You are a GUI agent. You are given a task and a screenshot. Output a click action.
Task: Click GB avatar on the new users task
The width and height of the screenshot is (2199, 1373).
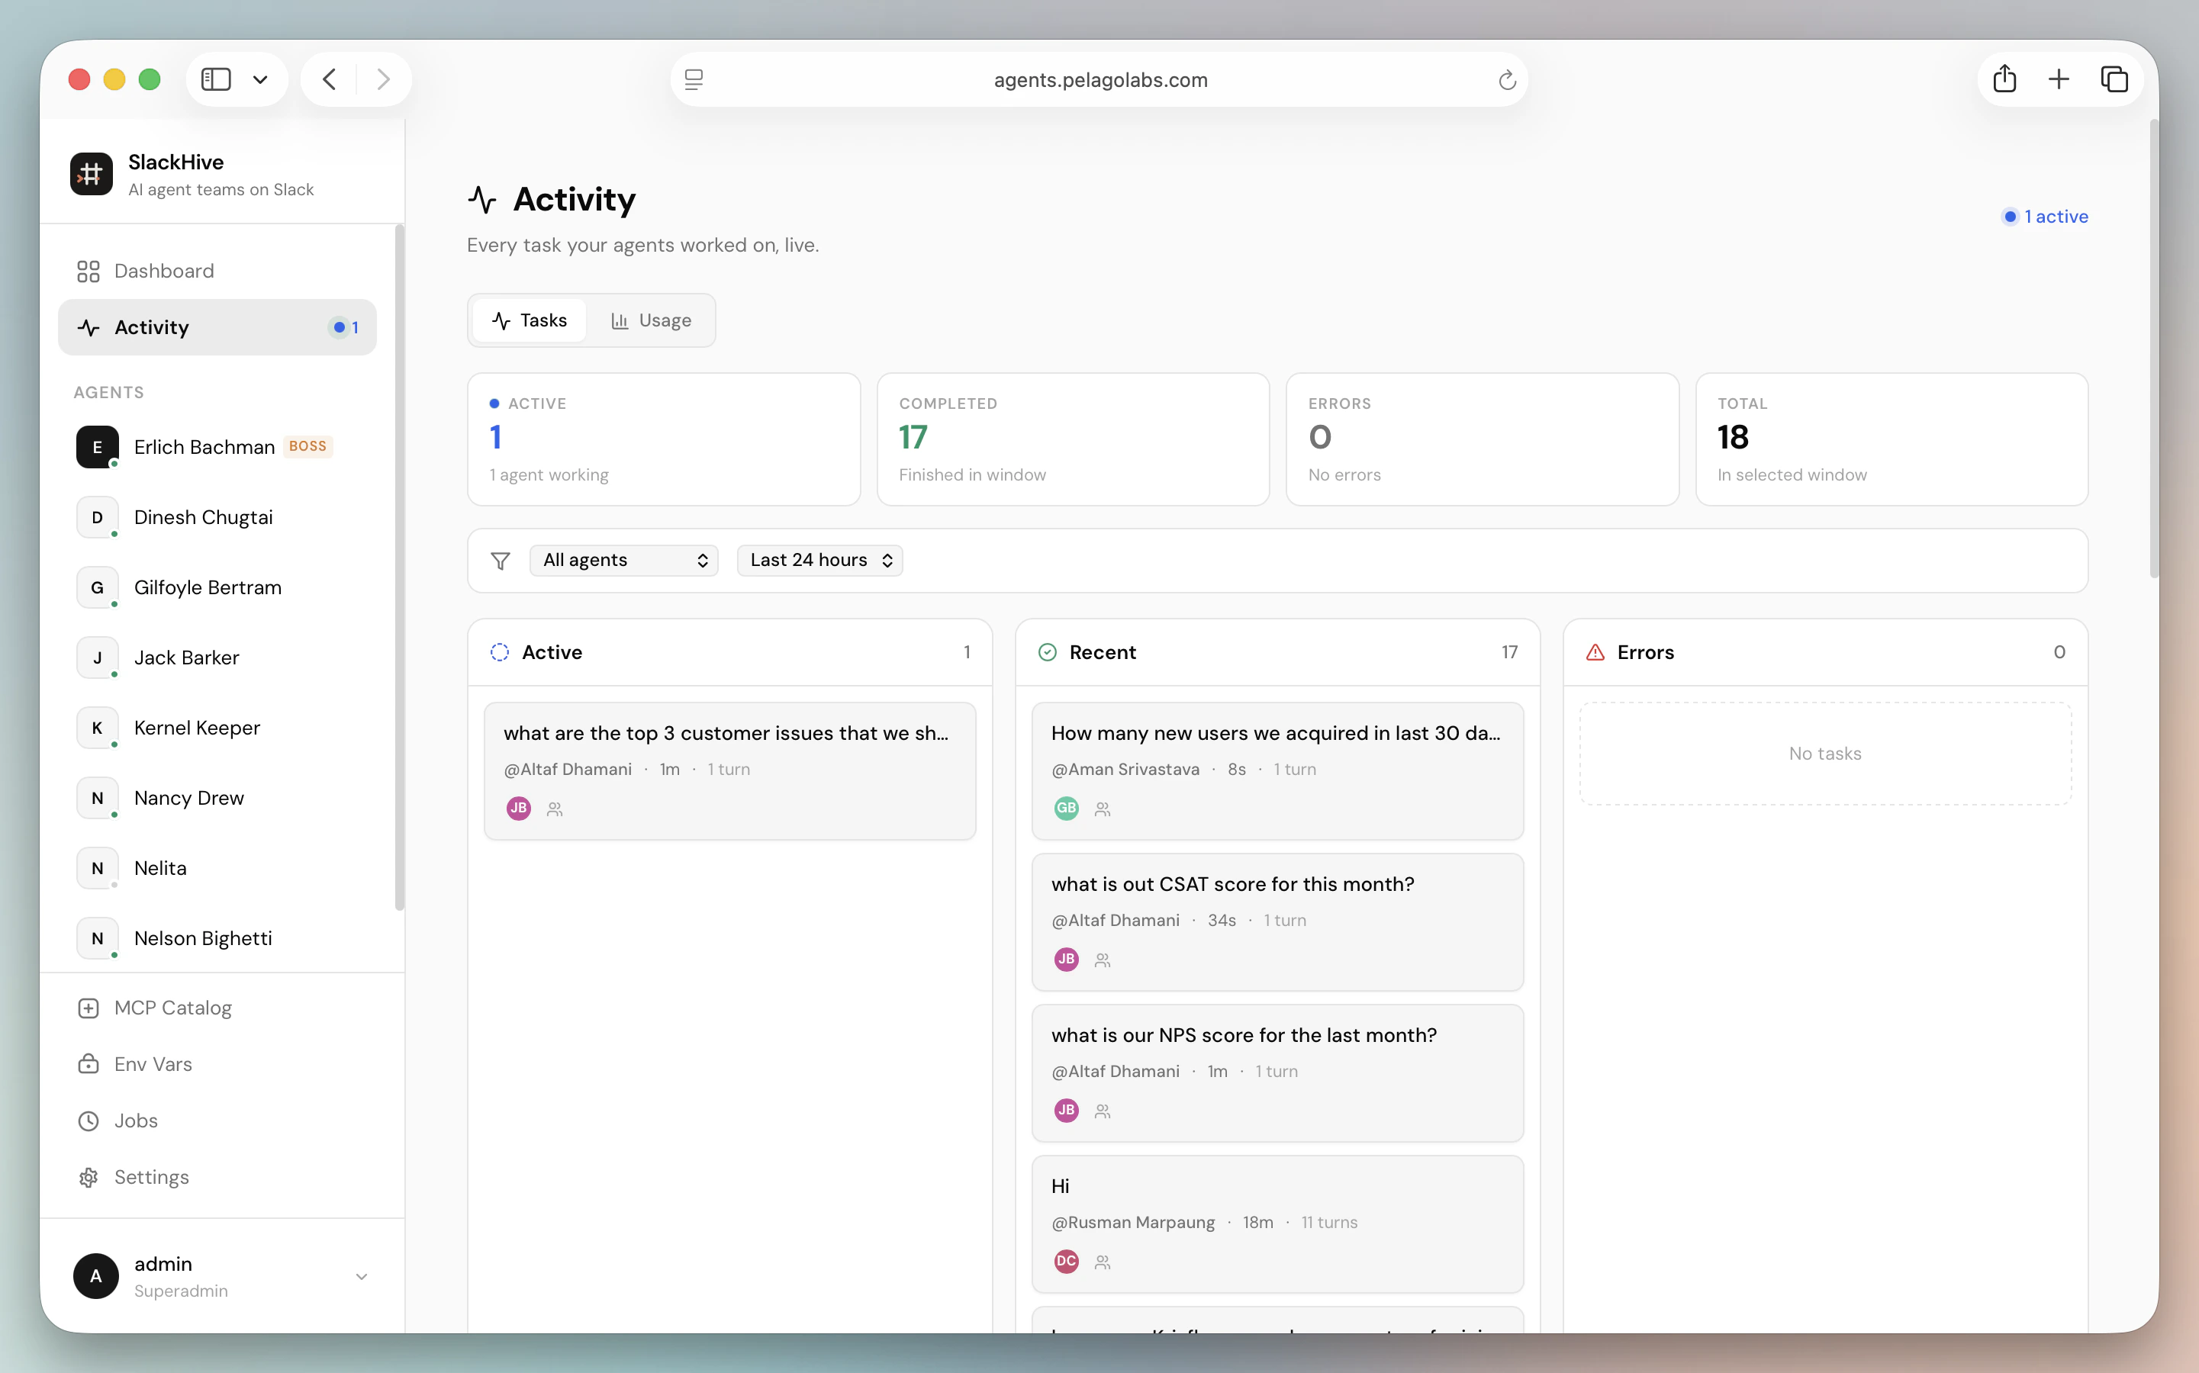tap(1067, 809)
